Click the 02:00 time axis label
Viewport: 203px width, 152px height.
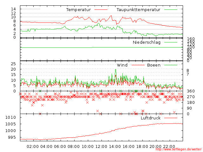tap(33, 147)
